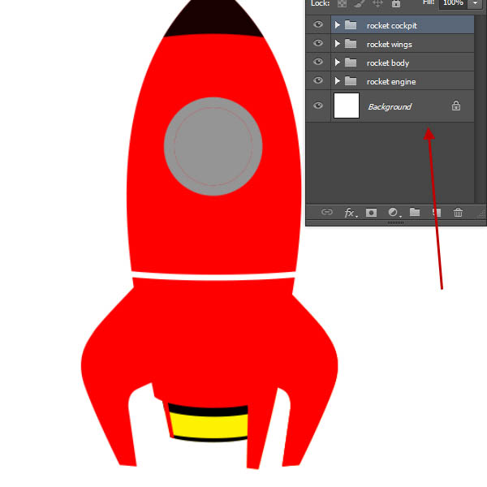This screenshot has width=487, height=487.
Task: Click the gray cockpit window on rocket
Action: point(213,145)
